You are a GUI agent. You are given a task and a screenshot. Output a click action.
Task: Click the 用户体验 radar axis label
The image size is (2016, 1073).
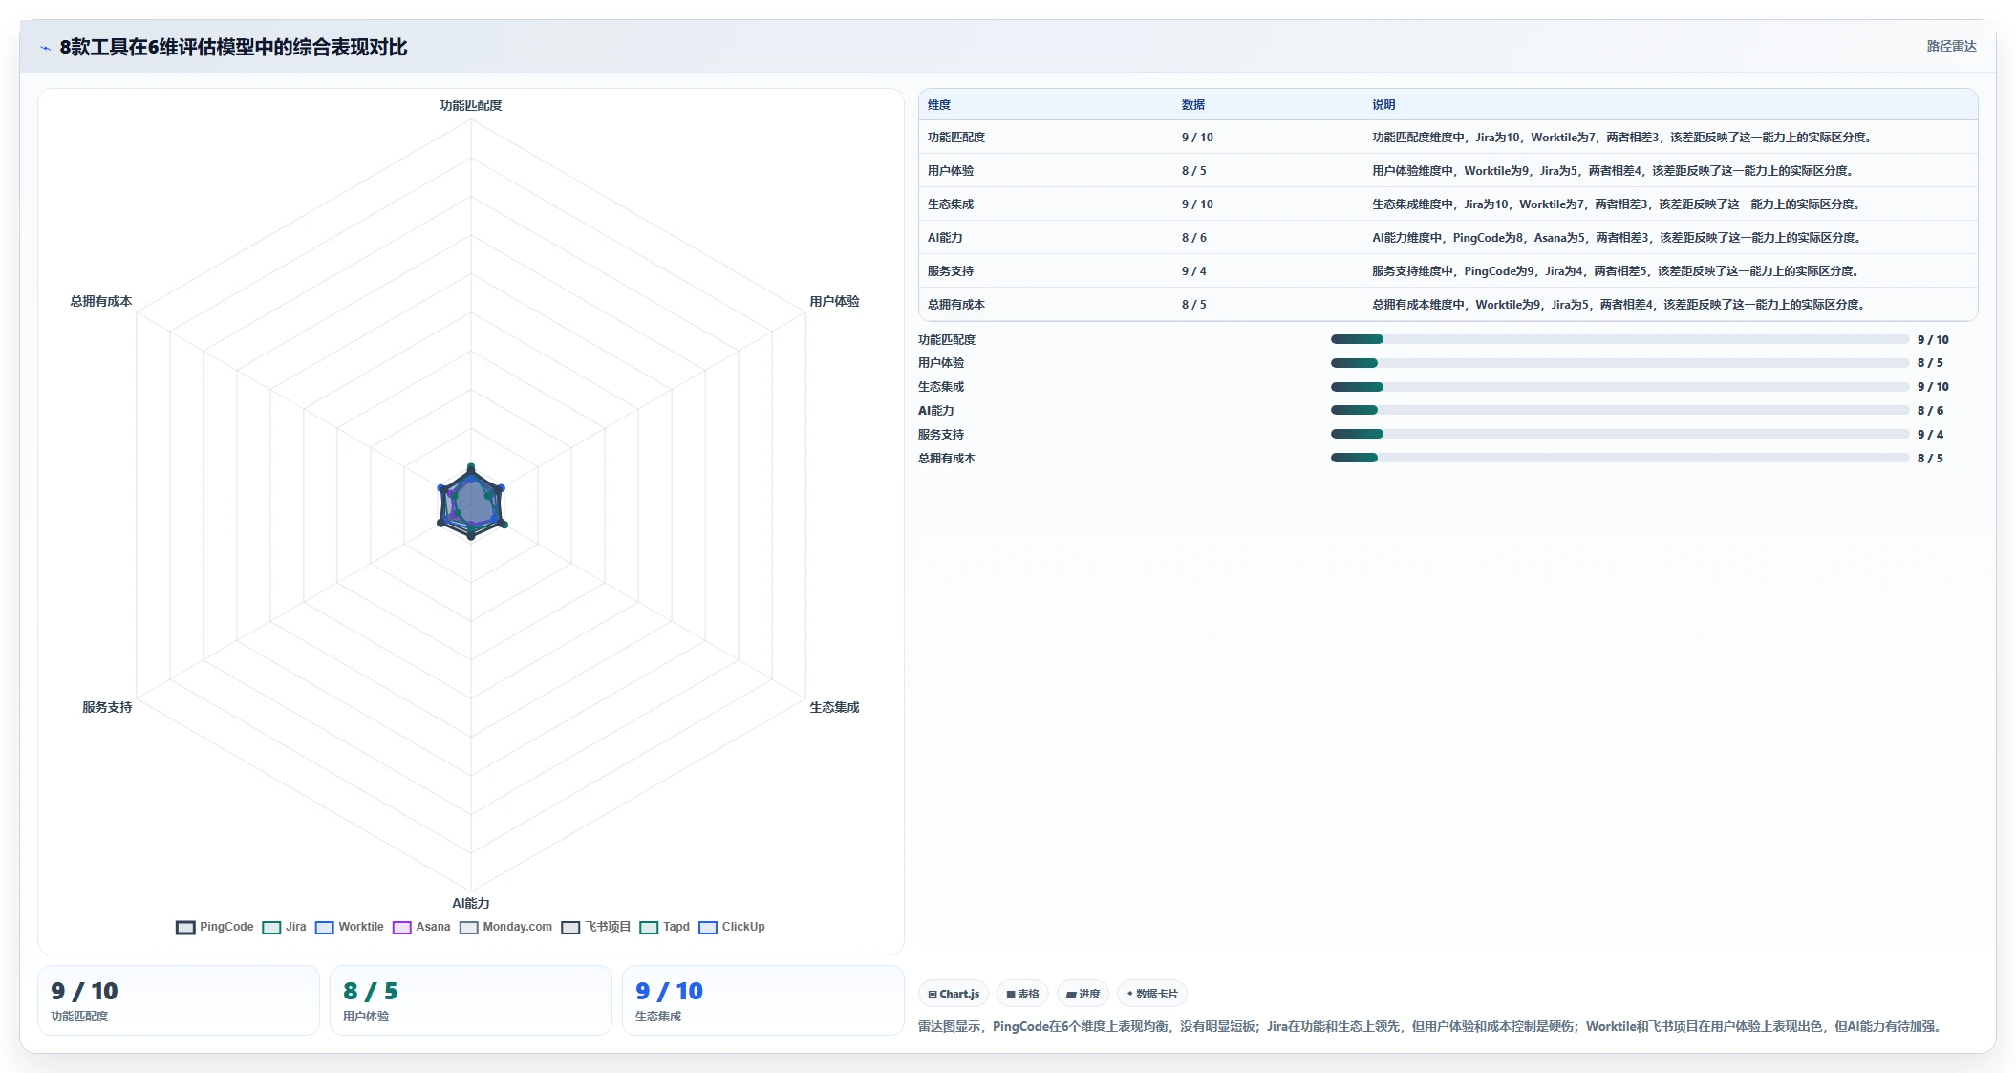[x=834, y=301]
